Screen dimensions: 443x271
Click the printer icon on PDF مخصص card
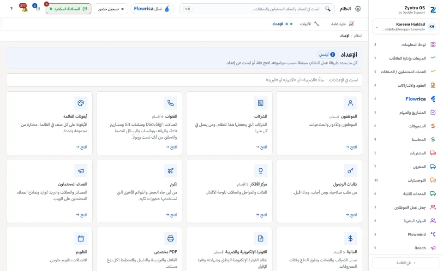click(170, 239)
